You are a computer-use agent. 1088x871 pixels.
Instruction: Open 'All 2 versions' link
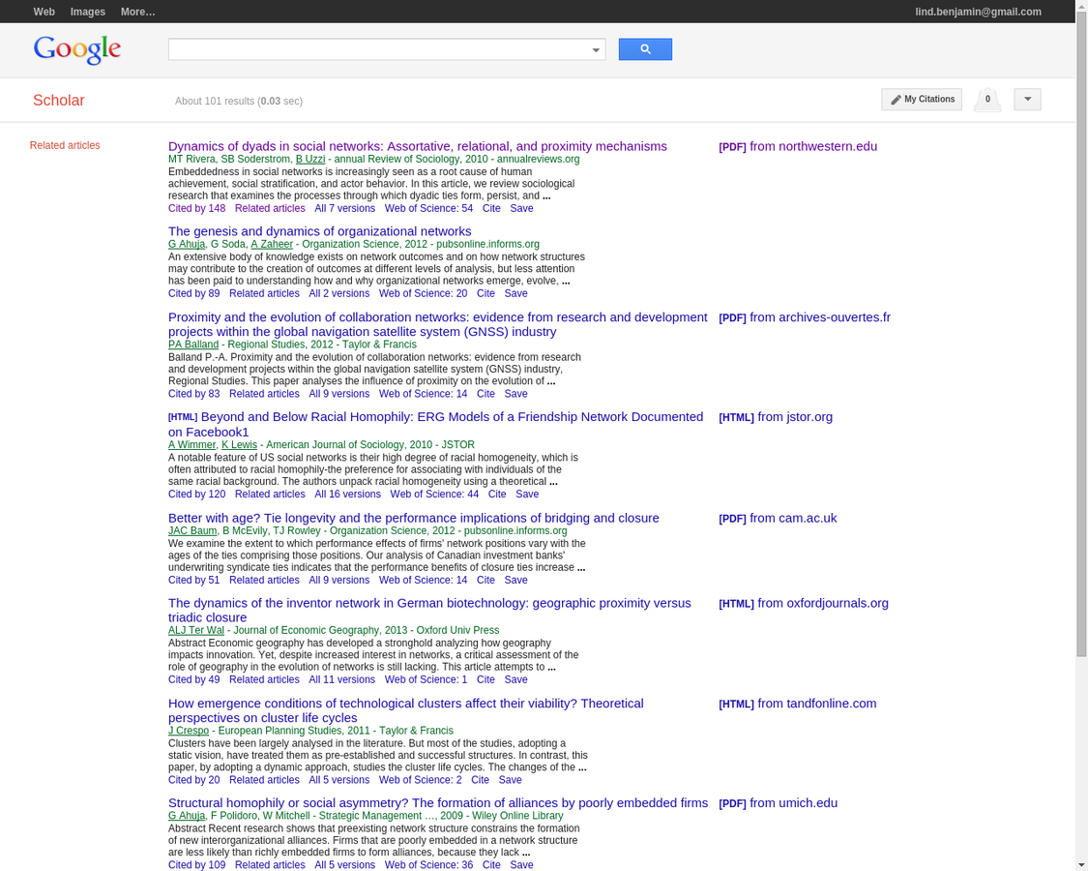(x=339, y=293)
